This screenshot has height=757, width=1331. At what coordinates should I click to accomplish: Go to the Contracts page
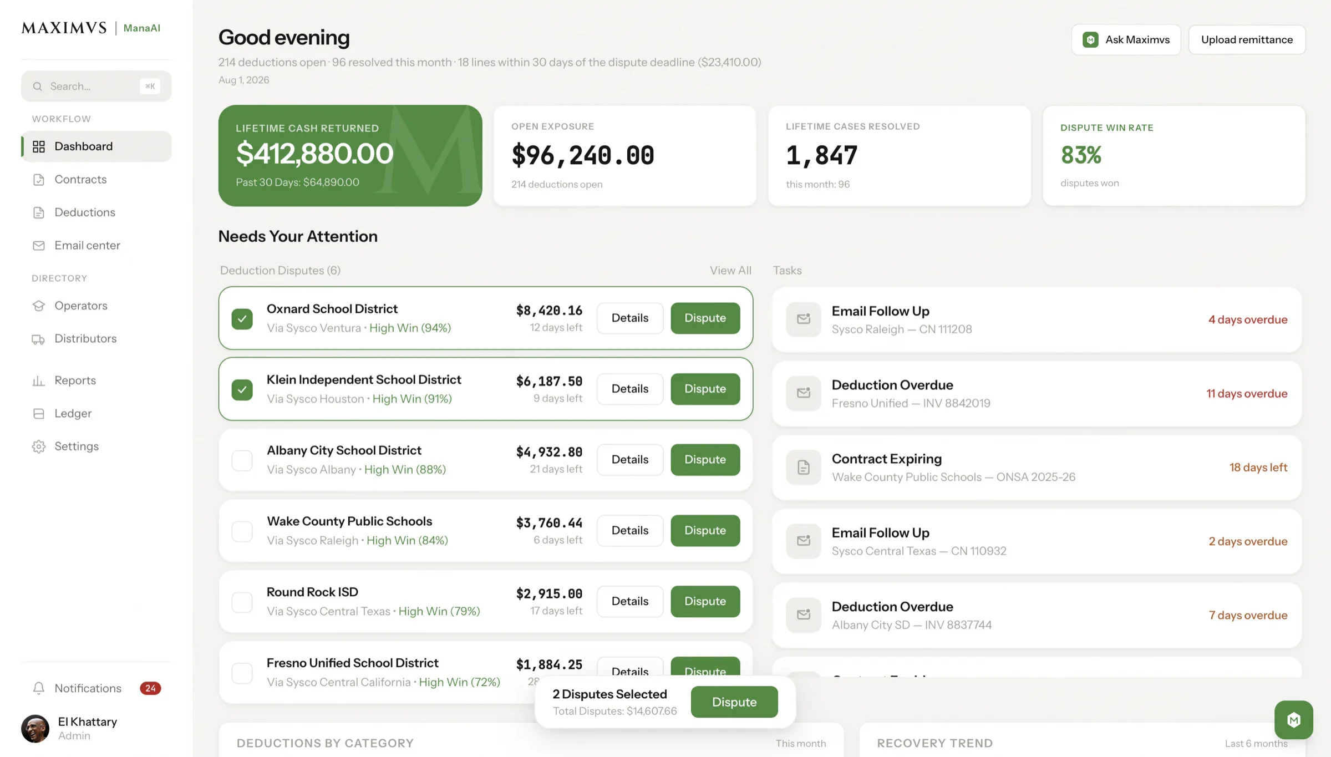click(x=96, y=179)
